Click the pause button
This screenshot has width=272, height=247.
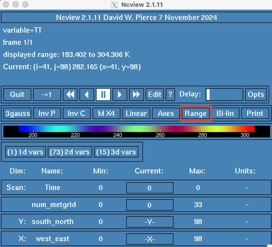pos(103,95)
